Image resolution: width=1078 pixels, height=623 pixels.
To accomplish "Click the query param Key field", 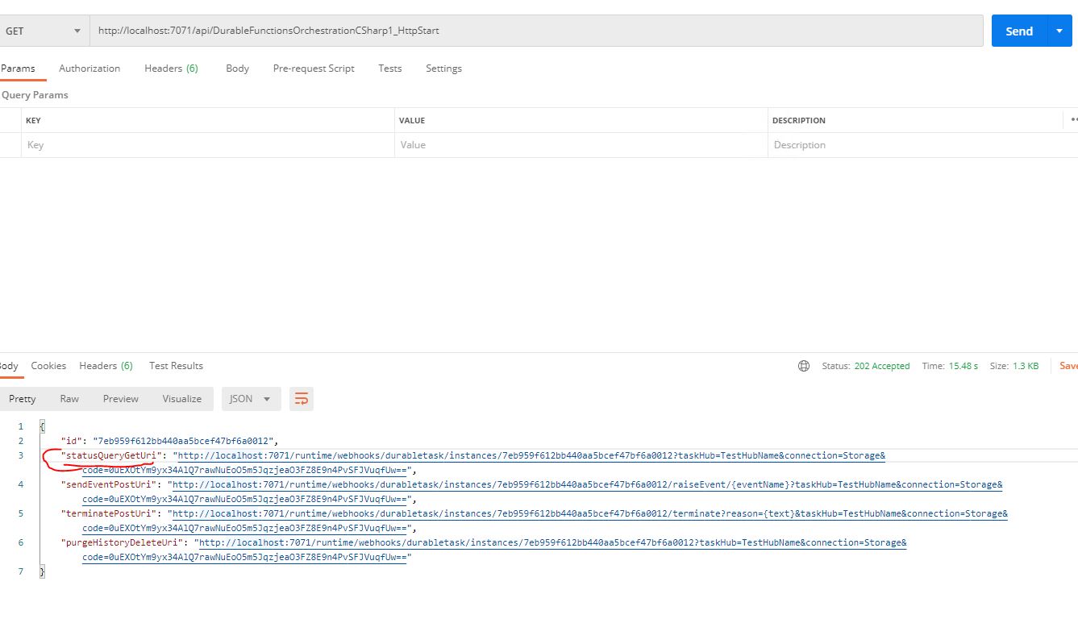I will point(207,145).
